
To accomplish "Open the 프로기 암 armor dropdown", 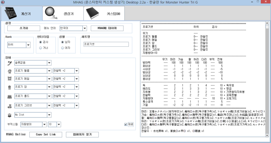I will point(49,87).
